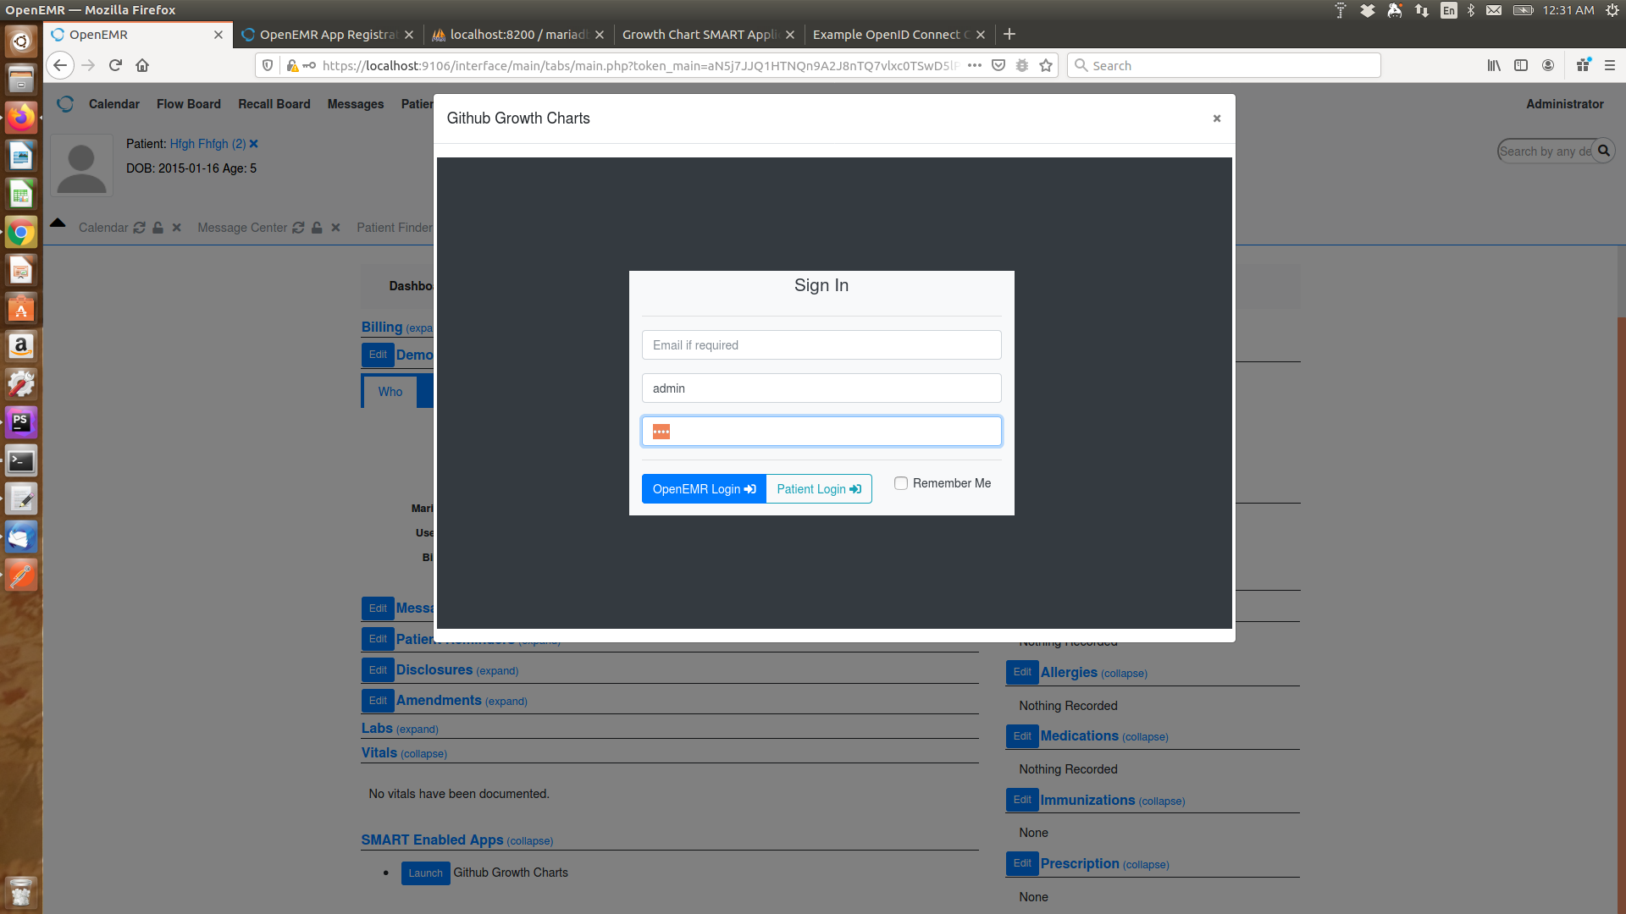Collapse the Vitals section
The height and width of the screenshot is (914, 1626).
click(x=424, y=753)
